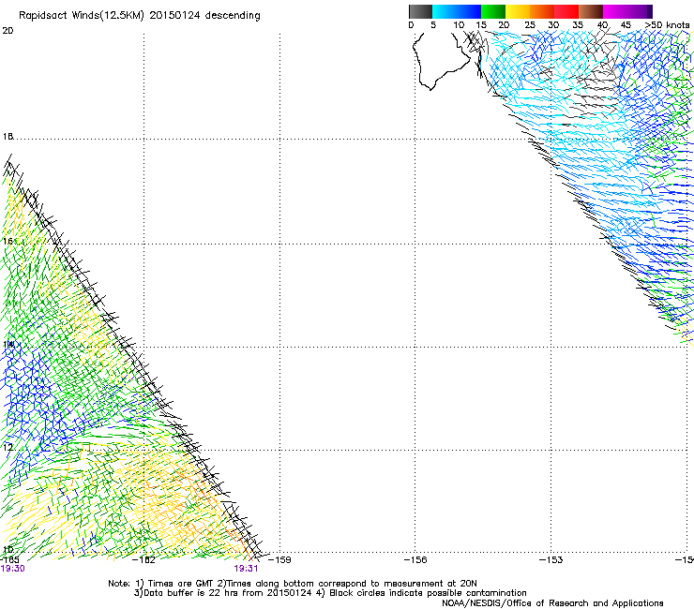Click the 'Rapidsact Winds(12.5KM) 20150124 descending' title
Viewport: 694px width, 609px height.
click(x=140, y=16)
